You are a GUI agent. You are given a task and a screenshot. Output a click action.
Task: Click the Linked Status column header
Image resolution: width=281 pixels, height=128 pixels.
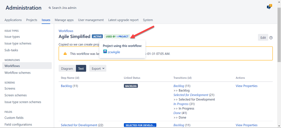point(132,78)
